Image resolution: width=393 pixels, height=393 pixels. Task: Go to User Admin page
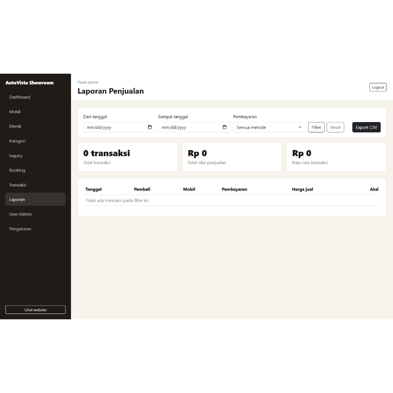(x=35, y=214)
